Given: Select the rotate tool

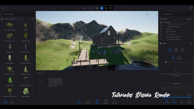Looking at the screenshot, I should point(106,8).
